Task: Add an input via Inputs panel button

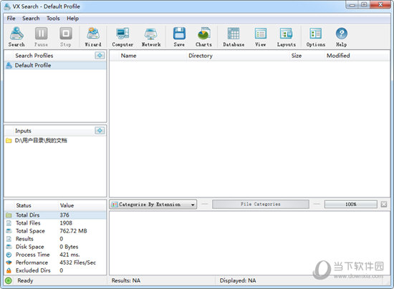Action: 100,130
